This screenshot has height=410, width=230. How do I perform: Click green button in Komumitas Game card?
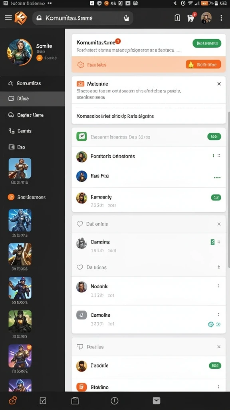click(207, 43)
